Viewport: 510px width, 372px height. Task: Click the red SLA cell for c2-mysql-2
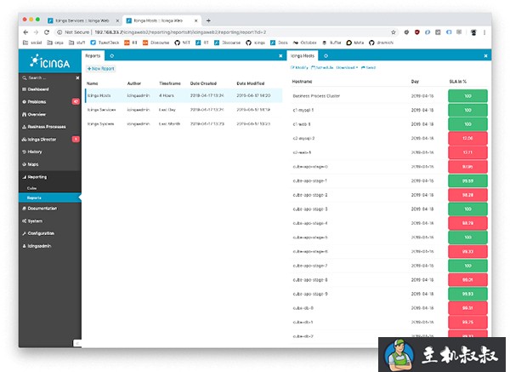click(467, 139)
